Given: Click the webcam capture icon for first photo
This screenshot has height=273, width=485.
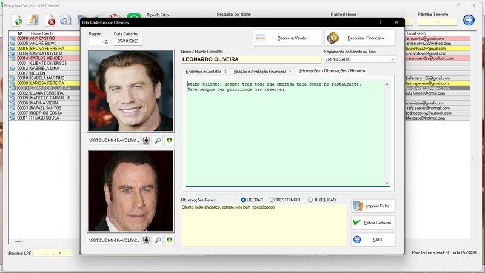Looking at the screenshot, I should (x=146, y=140).
